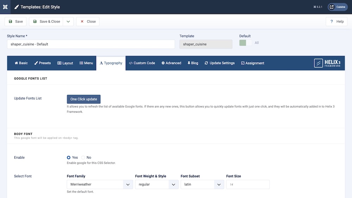Switch to the Layout tab
The height and width of the screenshot is (198, 352).
tap(65, 63)
